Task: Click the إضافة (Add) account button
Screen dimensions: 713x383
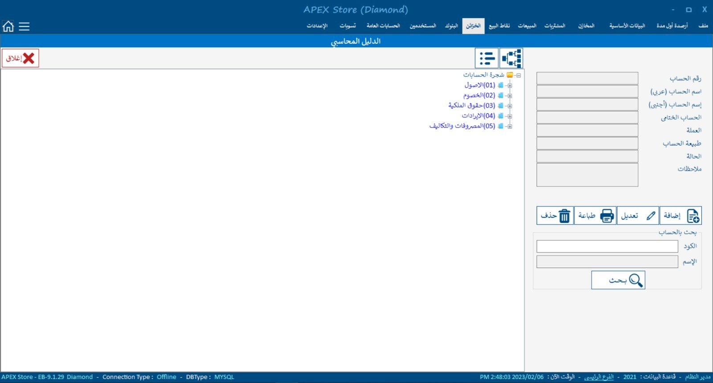Action: 681,216
